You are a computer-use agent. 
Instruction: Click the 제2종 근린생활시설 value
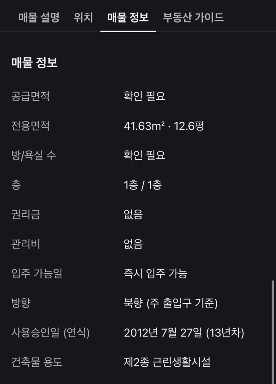click(167, 362)
